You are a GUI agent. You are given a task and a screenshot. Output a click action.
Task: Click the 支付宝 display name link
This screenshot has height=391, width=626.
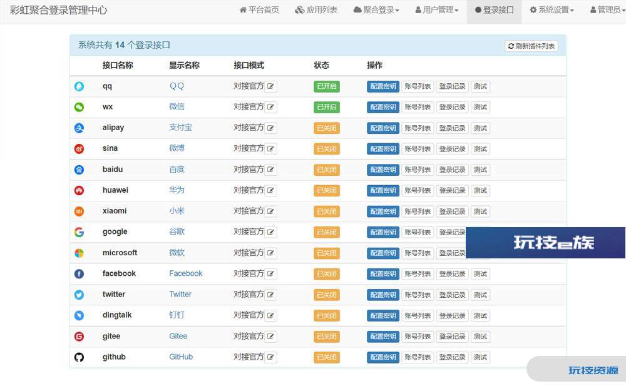180,127
